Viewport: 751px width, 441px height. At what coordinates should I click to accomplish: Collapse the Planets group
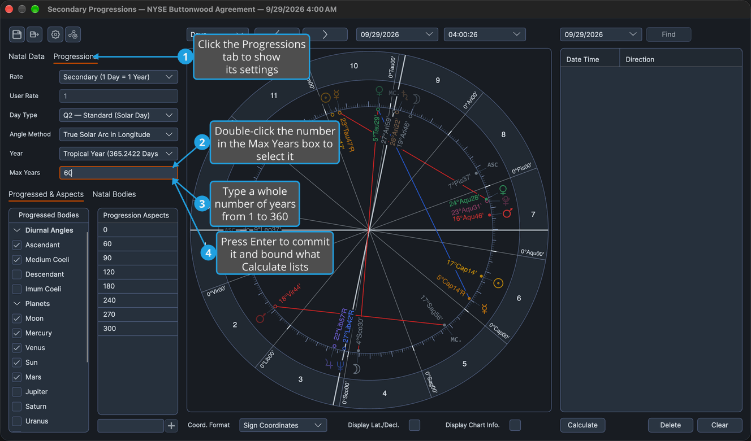pos(17,304)
